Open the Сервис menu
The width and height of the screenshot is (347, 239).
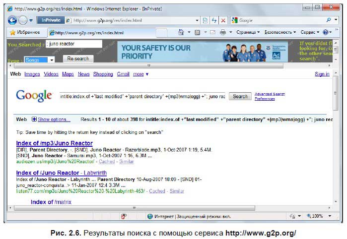point(310,32)
